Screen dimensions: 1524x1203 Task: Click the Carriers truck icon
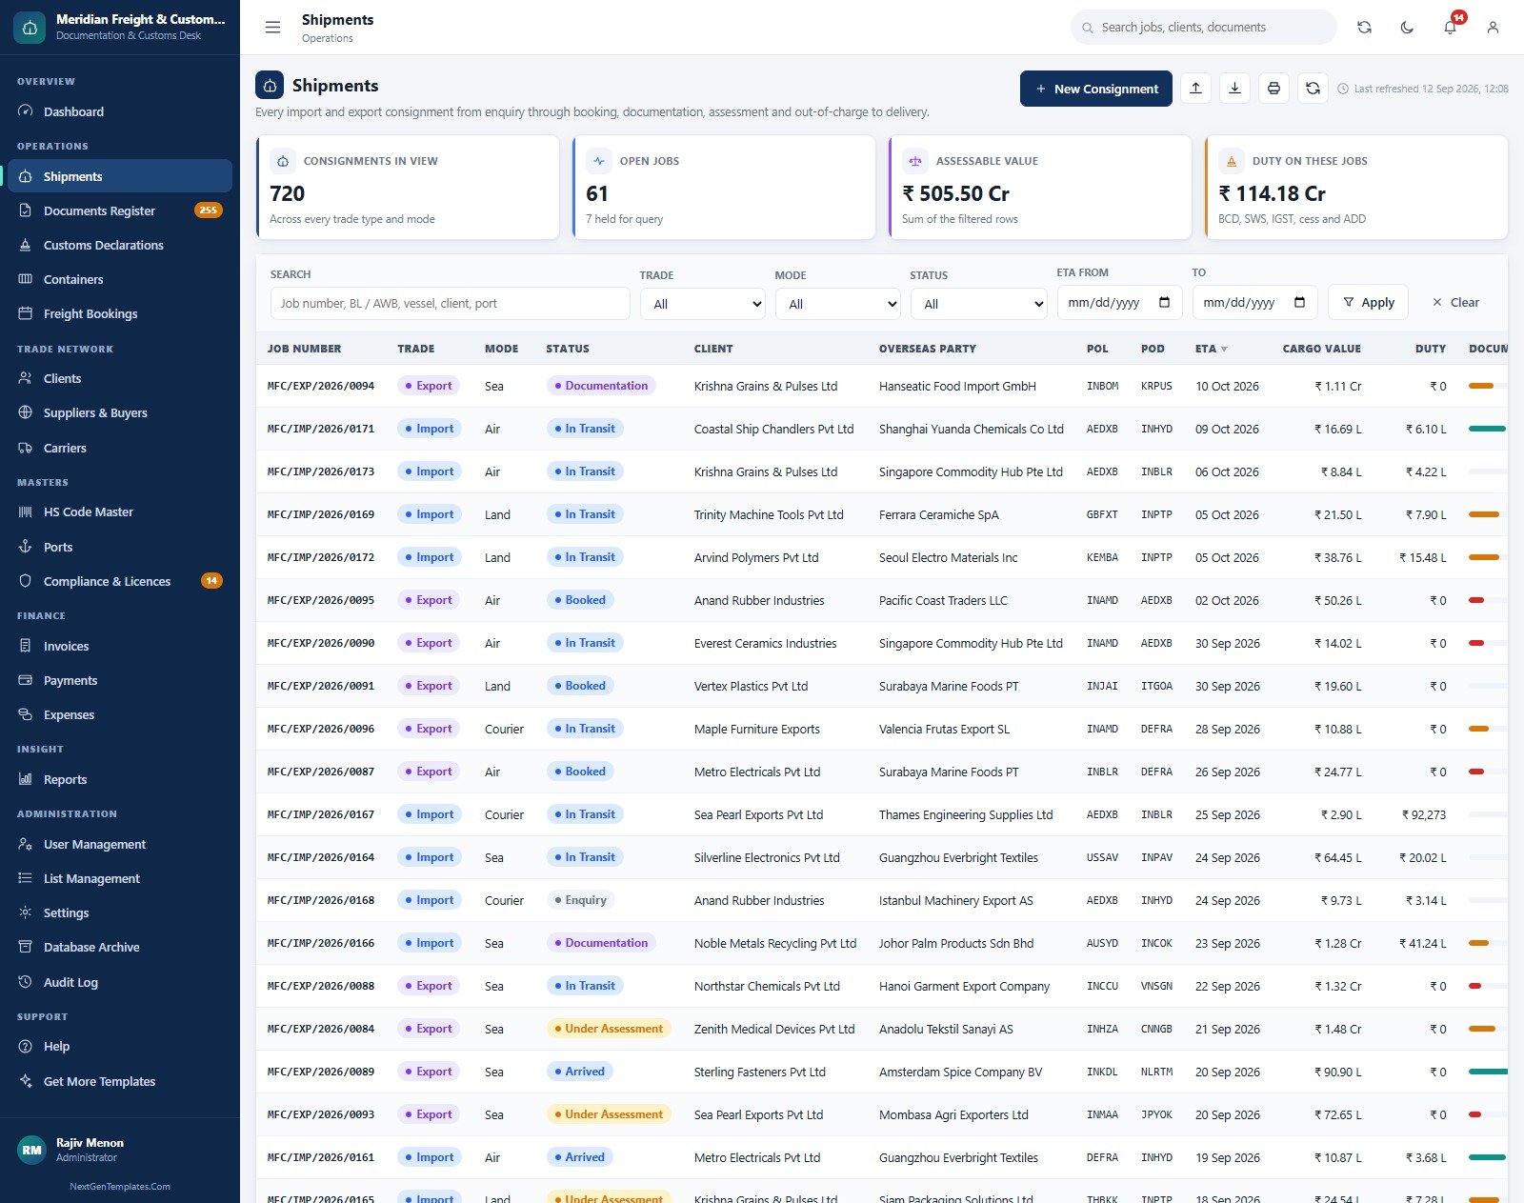(x=26, y=448)
